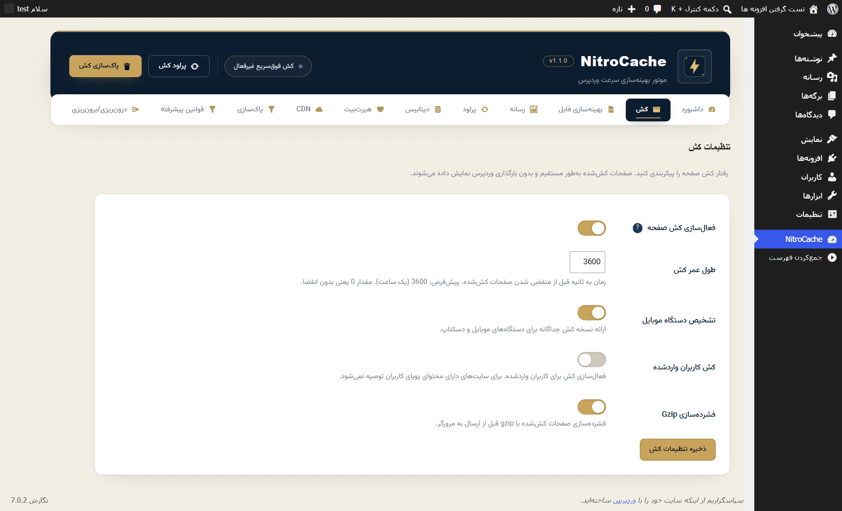Toggle فشرده‌سازی Gzip switch
This screenshot has width=842, height=511.
tap(592, 407)
